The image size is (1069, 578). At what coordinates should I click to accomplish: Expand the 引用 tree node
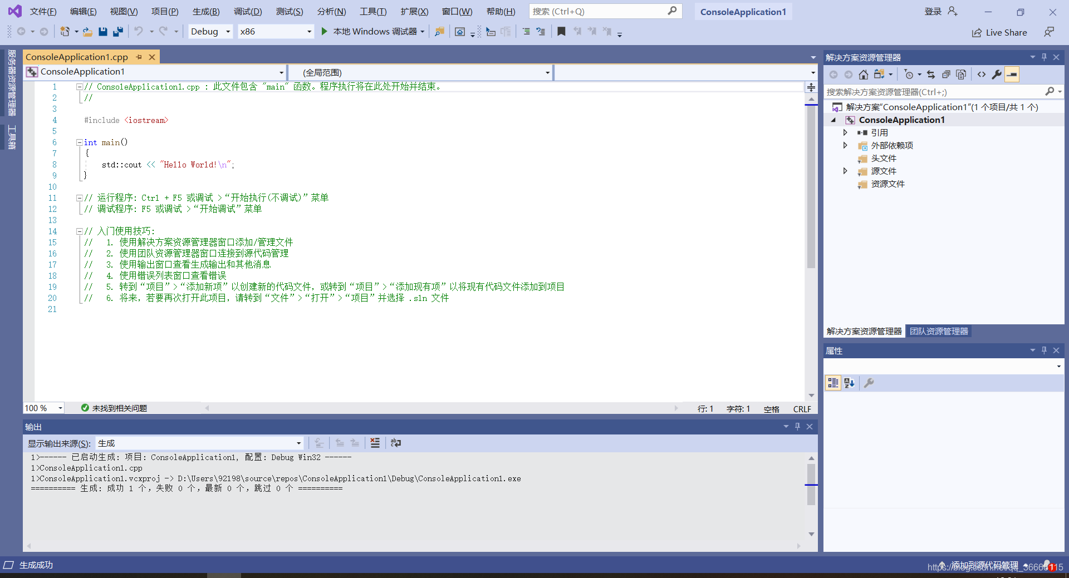click(845, 132)
